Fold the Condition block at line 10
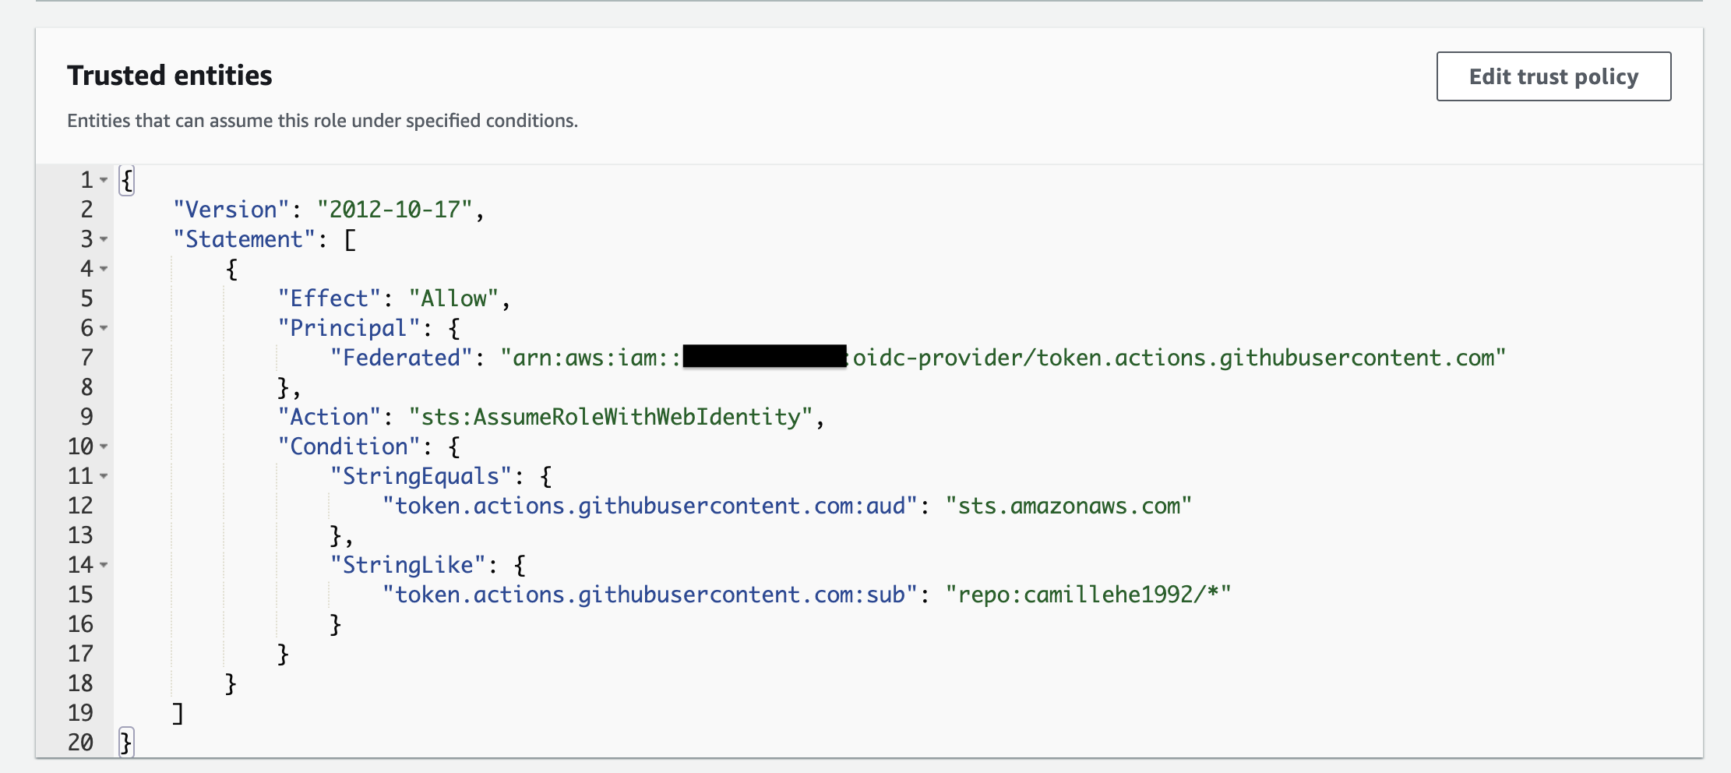The width and height of the screenshot is (1731, 773). point(104,447)
